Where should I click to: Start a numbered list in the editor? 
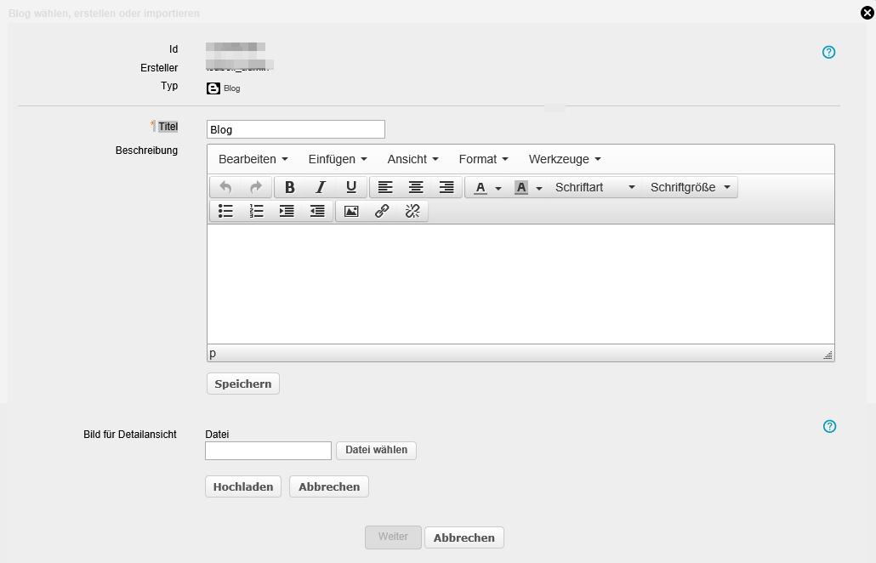click(x=256, y=211)
